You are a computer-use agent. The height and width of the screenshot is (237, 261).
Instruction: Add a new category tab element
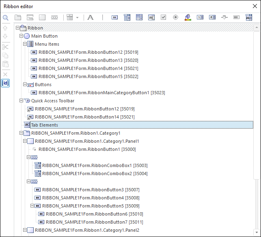tap(18, 17)
